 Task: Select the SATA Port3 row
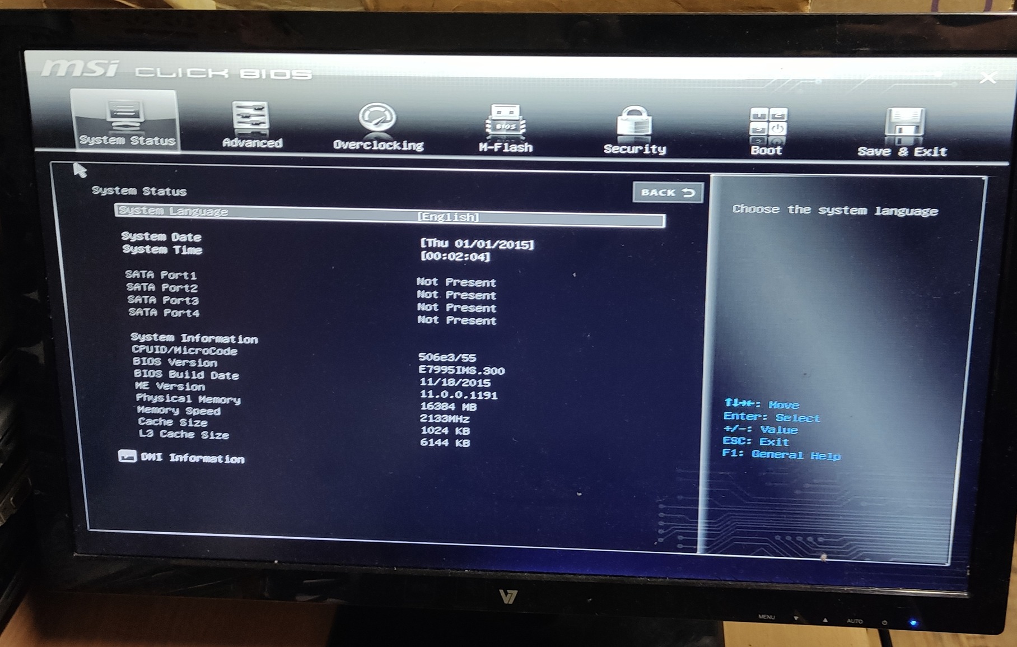(x=312, y=304)
